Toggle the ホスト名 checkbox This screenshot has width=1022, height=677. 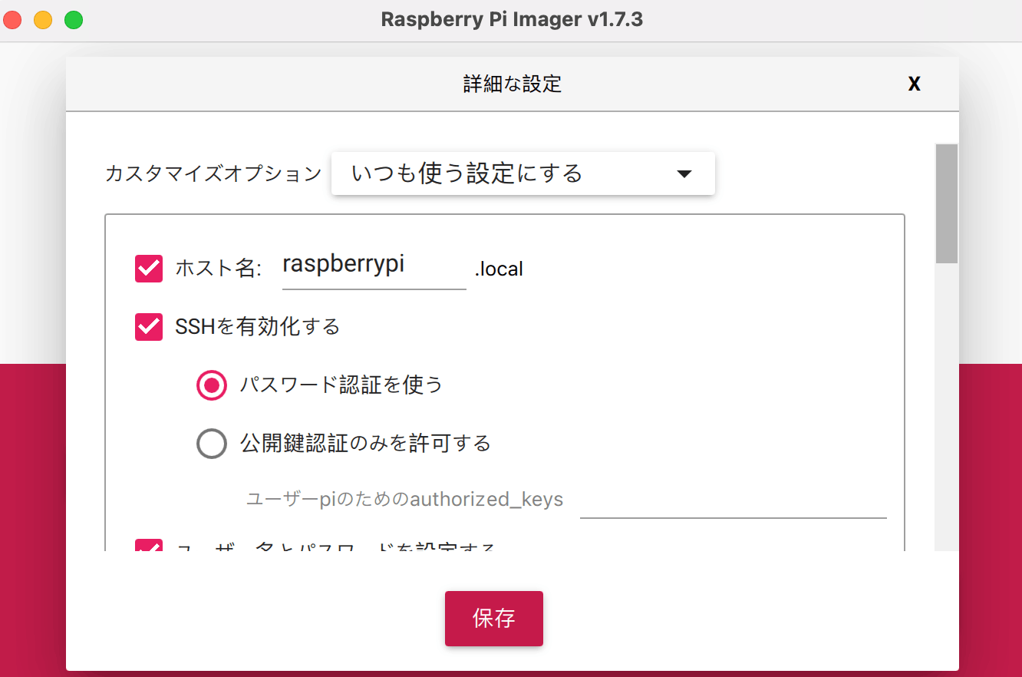coord(149,269)
